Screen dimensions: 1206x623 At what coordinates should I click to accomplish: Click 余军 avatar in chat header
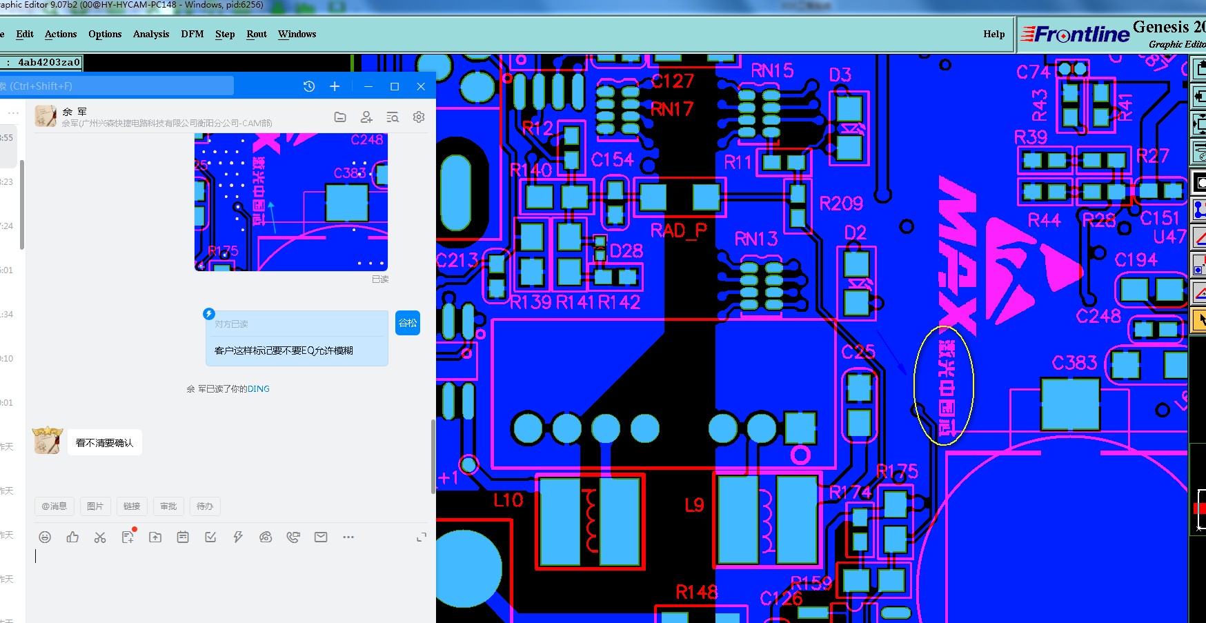coord(46,116)
